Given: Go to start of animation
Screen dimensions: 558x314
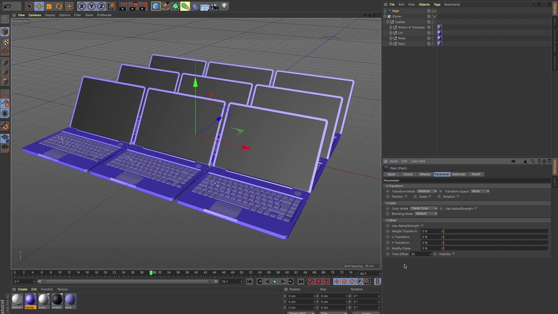Looking at the screenshot, I should click(x=249, y=282).
